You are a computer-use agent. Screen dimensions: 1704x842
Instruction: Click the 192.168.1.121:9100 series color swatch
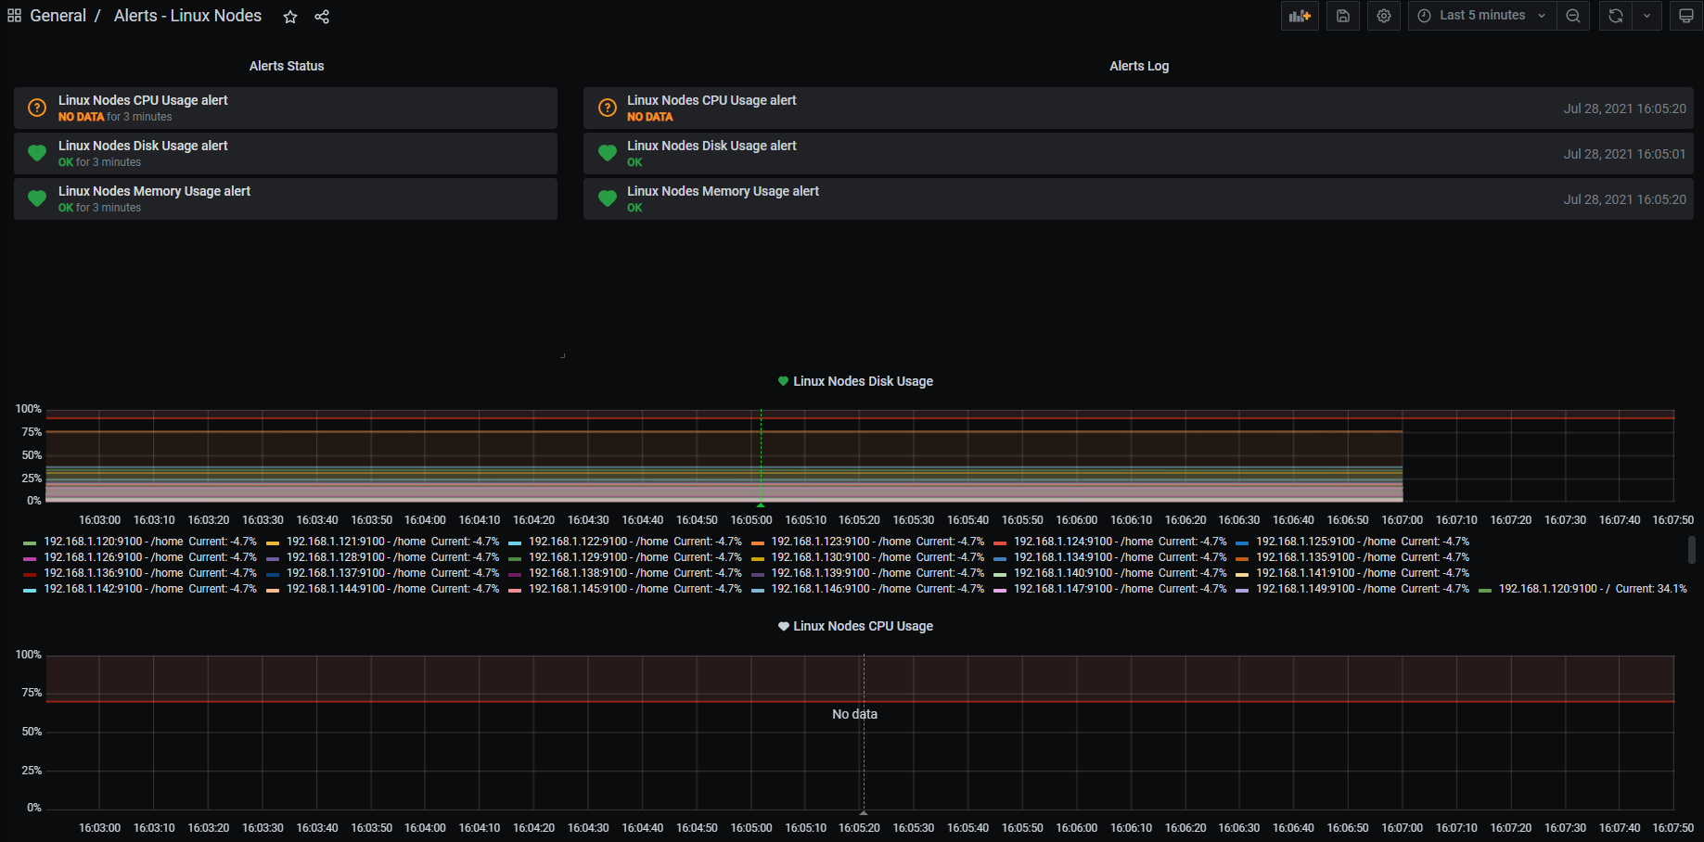[x=273, y=542]
